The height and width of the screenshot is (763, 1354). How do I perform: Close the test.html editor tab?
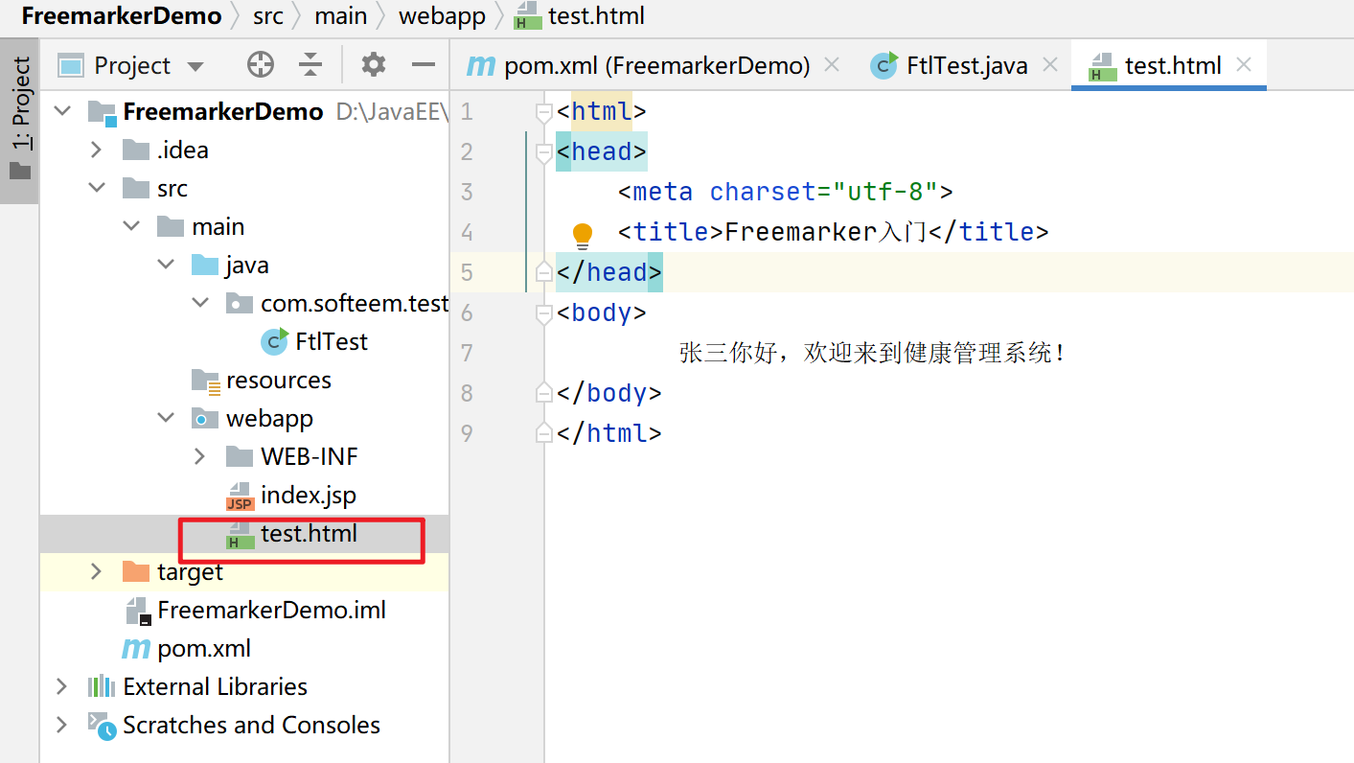pos(1243,64)
